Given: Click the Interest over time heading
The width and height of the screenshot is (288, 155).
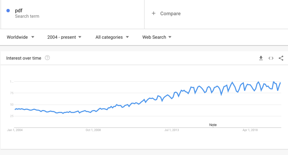Looking at the screenshot, I should [x=24, y=58].
